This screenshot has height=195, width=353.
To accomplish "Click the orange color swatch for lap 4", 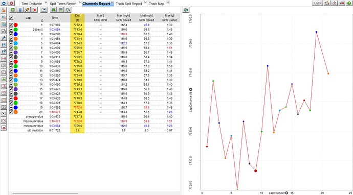I will [x=15, y=39].
